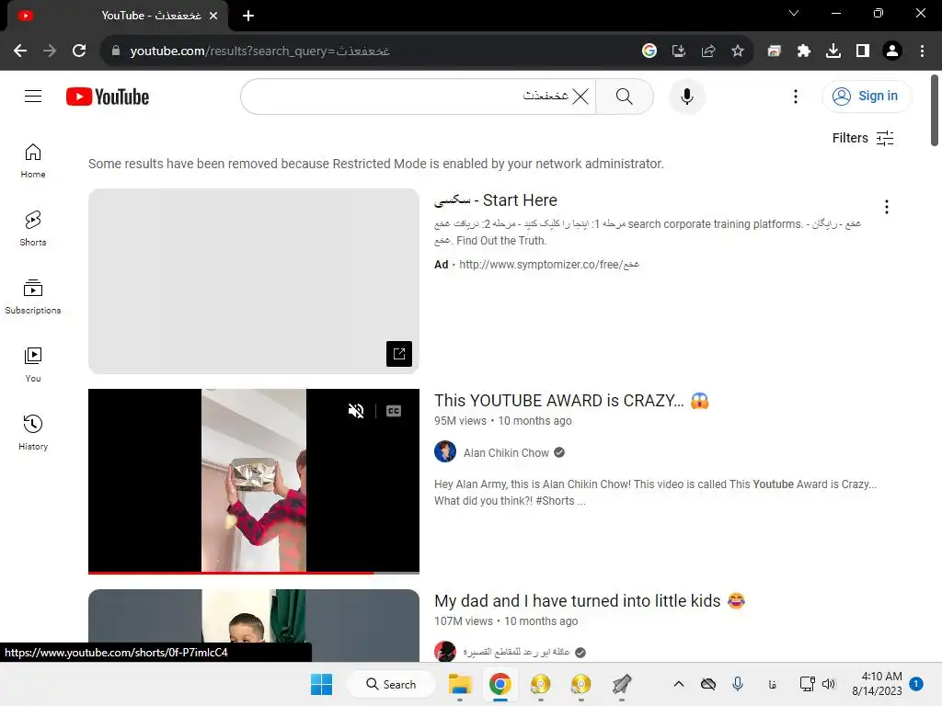Open the Extensions puzzle icon
942x706 pixels.
click(x=803, y=51)
